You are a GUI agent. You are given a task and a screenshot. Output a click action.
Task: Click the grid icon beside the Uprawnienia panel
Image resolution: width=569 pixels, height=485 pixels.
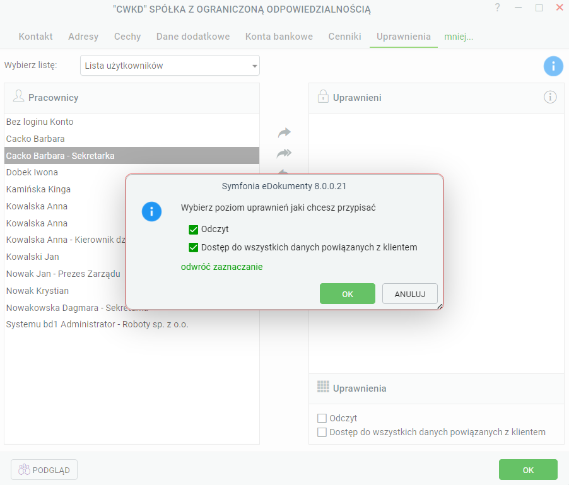click(x=323, y=387)
